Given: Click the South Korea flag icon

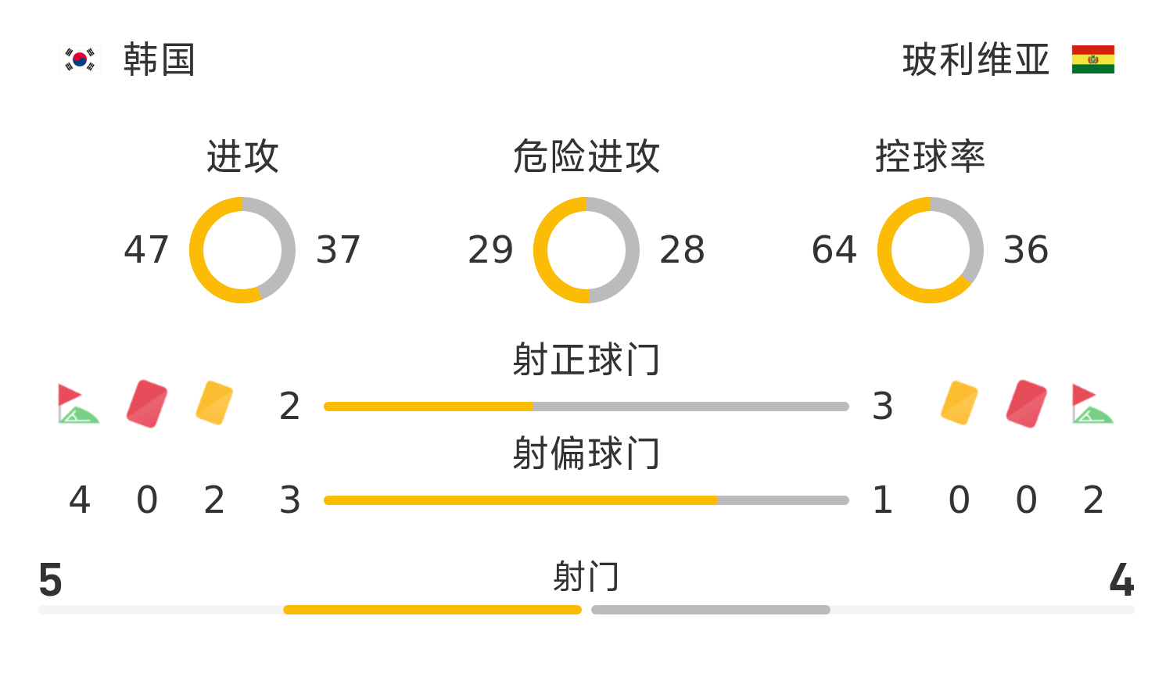Looking at the screenshot, I should tap(80, 59).
